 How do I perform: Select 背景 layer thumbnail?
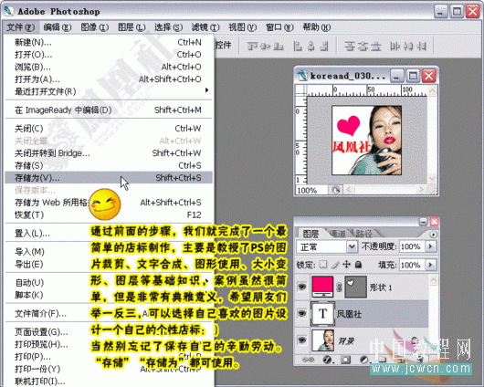(x=322, y=340)
